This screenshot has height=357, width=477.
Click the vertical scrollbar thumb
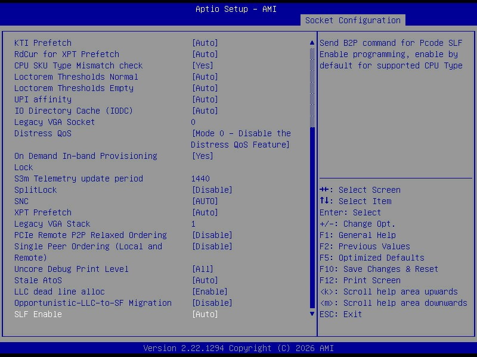tap(312, 217)
